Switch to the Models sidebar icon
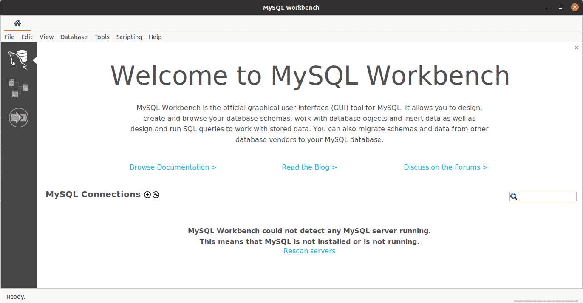The width and height of the screenshot is (583, 303). pyautogui.click(x=18, y=88)
